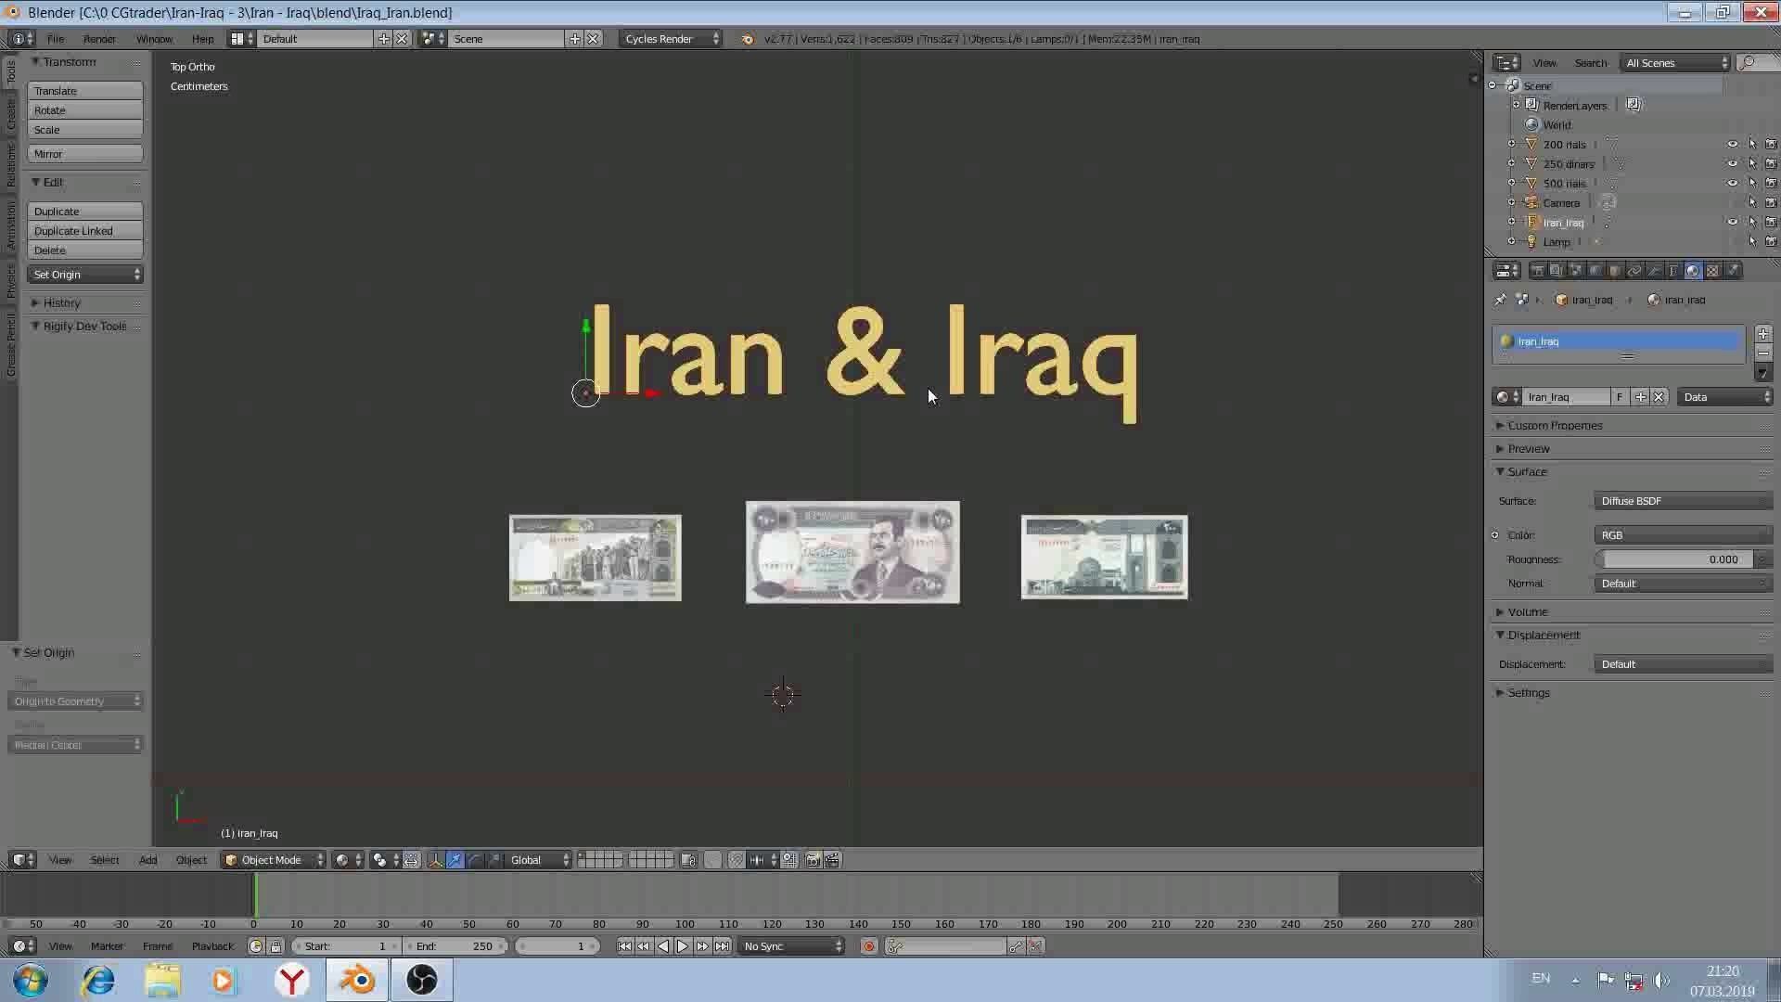Viewport: 1781px width, 1002px height.
Task: Click the Mirror button
Action: coord(84,154)
